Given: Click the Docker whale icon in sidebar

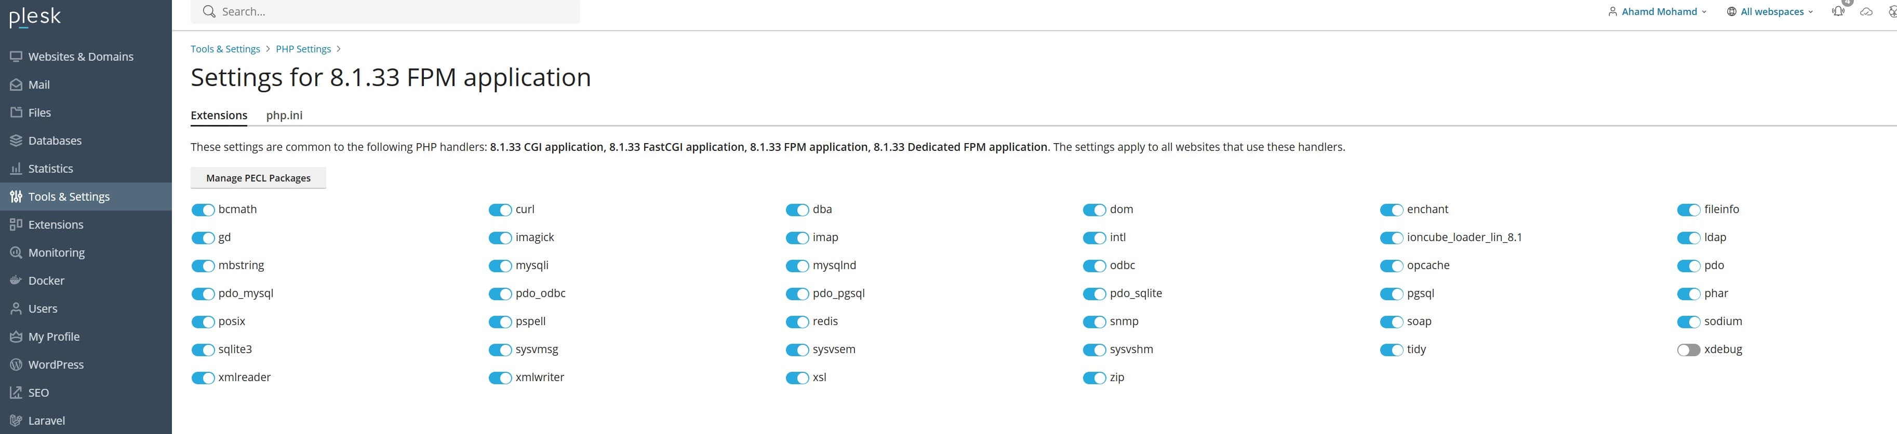Looking at the screenshot, I should tap(16, 281).
